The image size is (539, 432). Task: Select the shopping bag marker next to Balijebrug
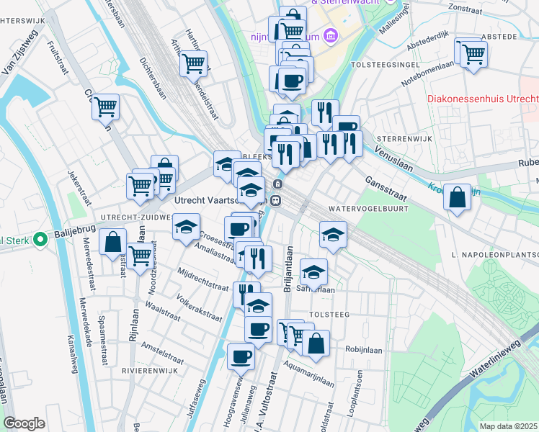coord(112,242)
